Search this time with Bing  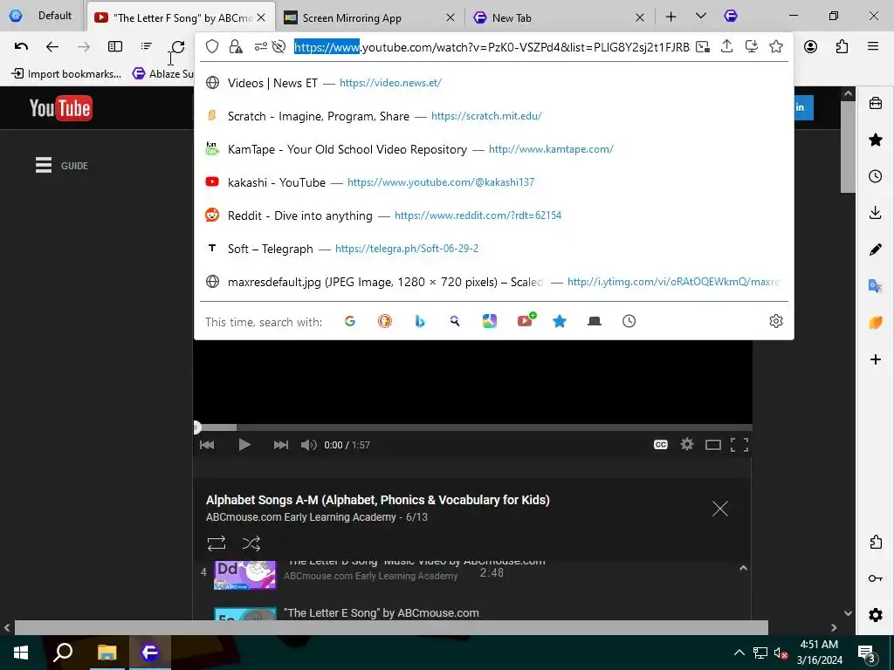pos(420,321)
